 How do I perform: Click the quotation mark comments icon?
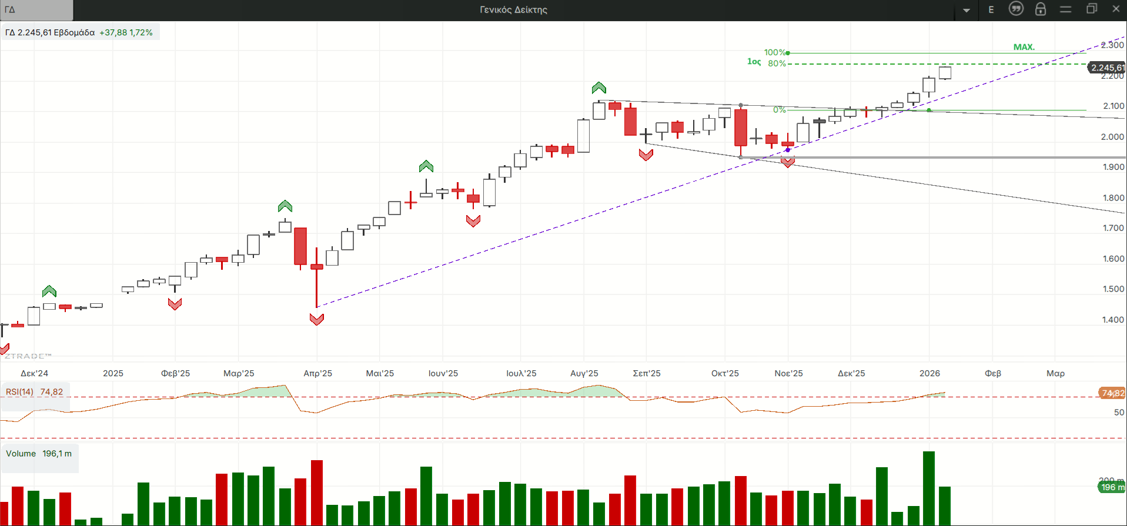pos(1016,9)
